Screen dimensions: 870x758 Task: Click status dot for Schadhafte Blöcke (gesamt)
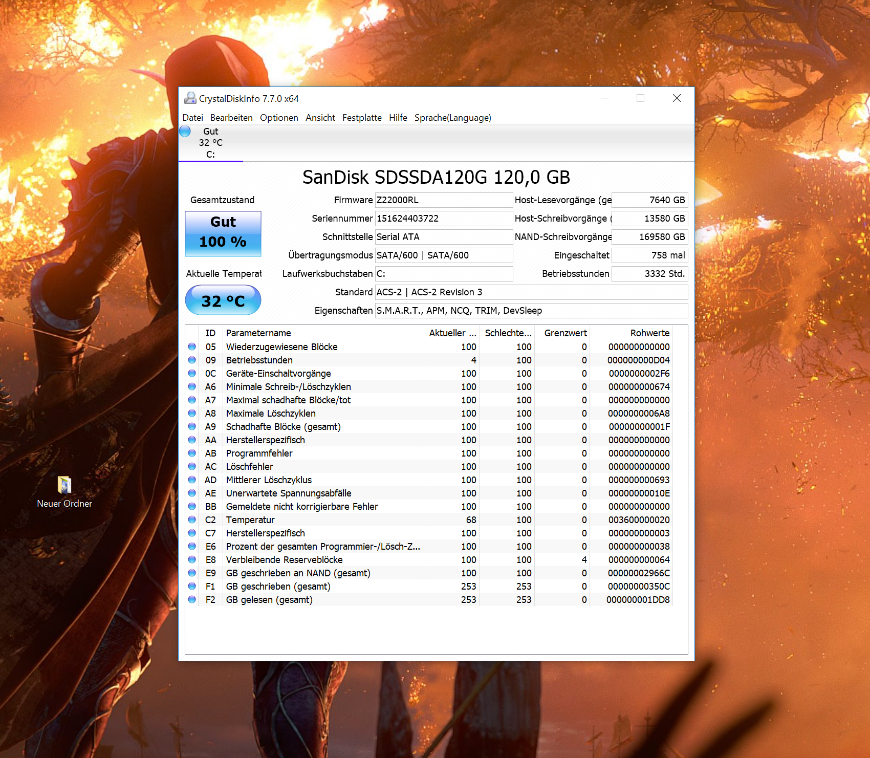point(192,426)
